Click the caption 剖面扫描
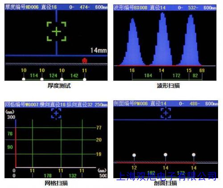Screen dimensions: 223x188 point(165,183)
